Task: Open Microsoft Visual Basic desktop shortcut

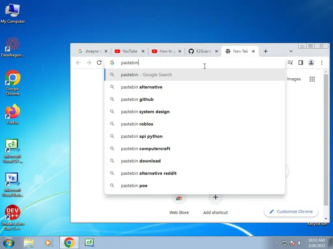Action: 13,184
